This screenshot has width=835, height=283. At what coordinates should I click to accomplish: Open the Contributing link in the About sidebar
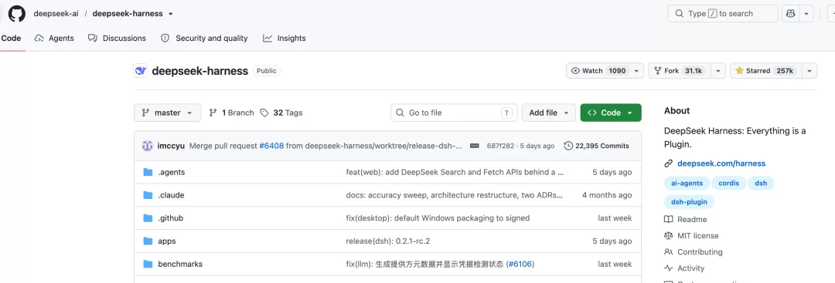coord(700,251)
